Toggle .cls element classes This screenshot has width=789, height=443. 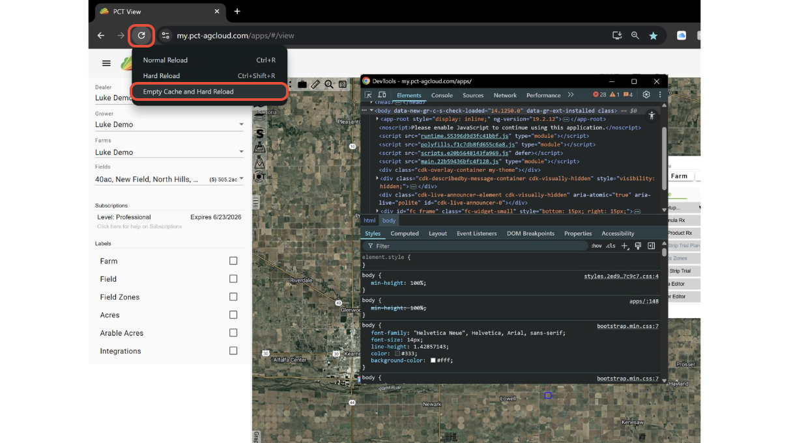click(610, 246)
